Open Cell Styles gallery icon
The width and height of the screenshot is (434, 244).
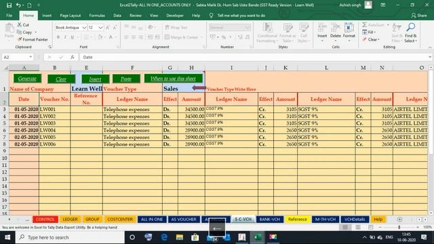click(304, 28)
